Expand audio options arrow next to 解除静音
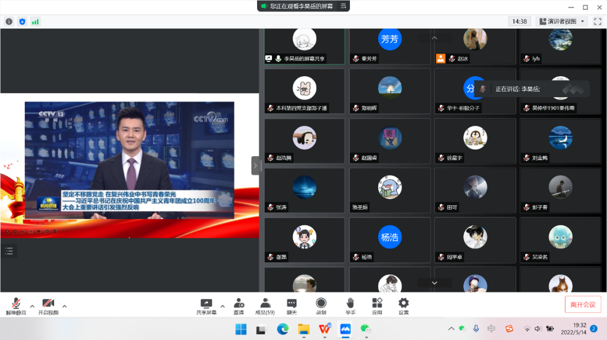The height and width of the screenshot is (340, 607). click(x=32, y=306)
